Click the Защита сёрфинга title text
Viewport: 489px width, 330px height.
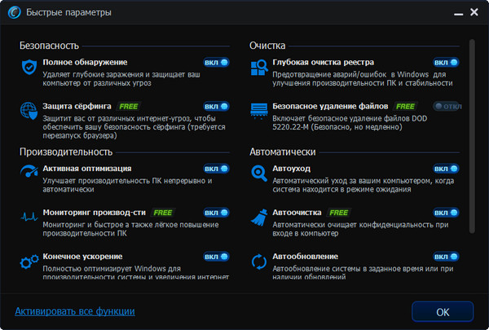pyautogui.click(x=77, y=107)
